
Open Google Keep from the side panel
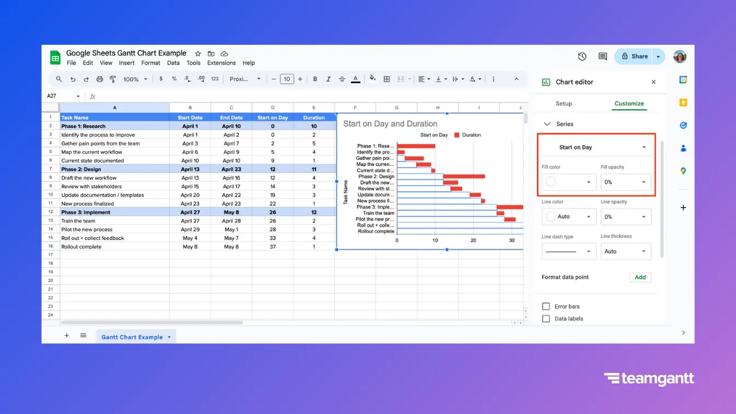tap(683, 102)
